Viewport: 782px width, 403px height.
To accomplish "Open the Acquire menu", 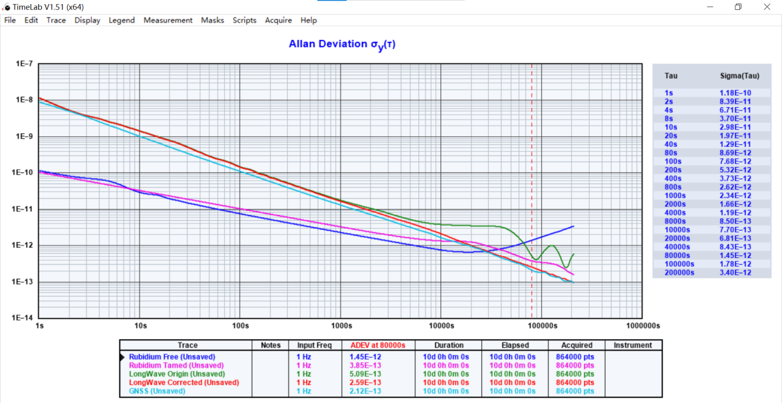I will point(278,21).
